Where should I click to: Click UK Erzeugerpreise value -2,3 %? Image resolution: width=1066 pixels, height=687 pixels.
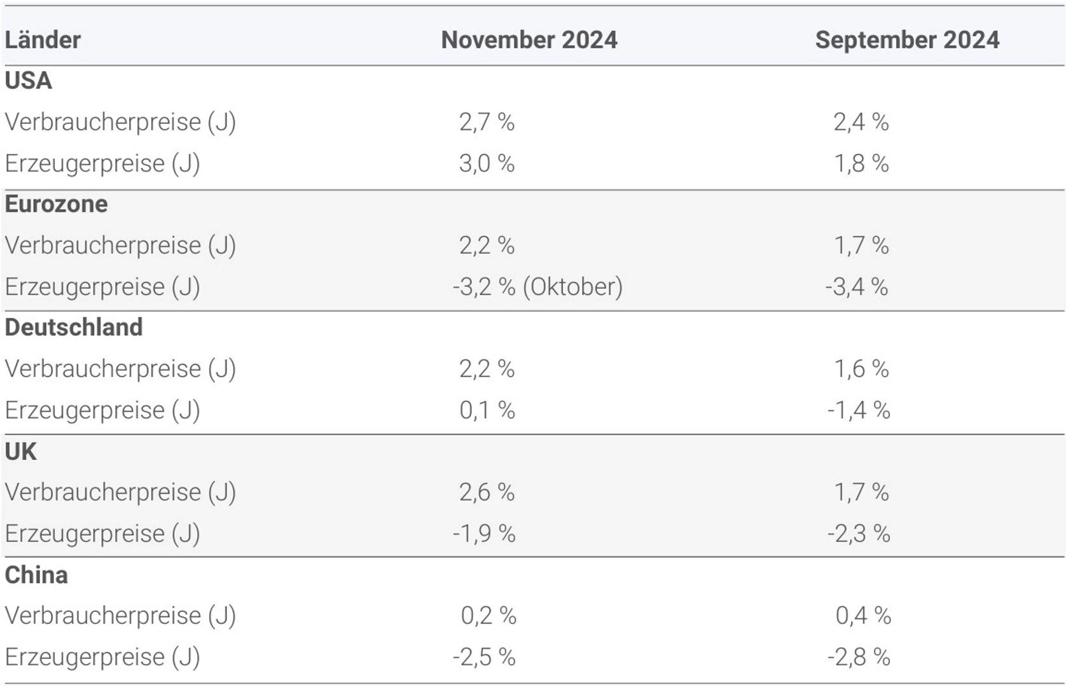click(x=858, y=534)
